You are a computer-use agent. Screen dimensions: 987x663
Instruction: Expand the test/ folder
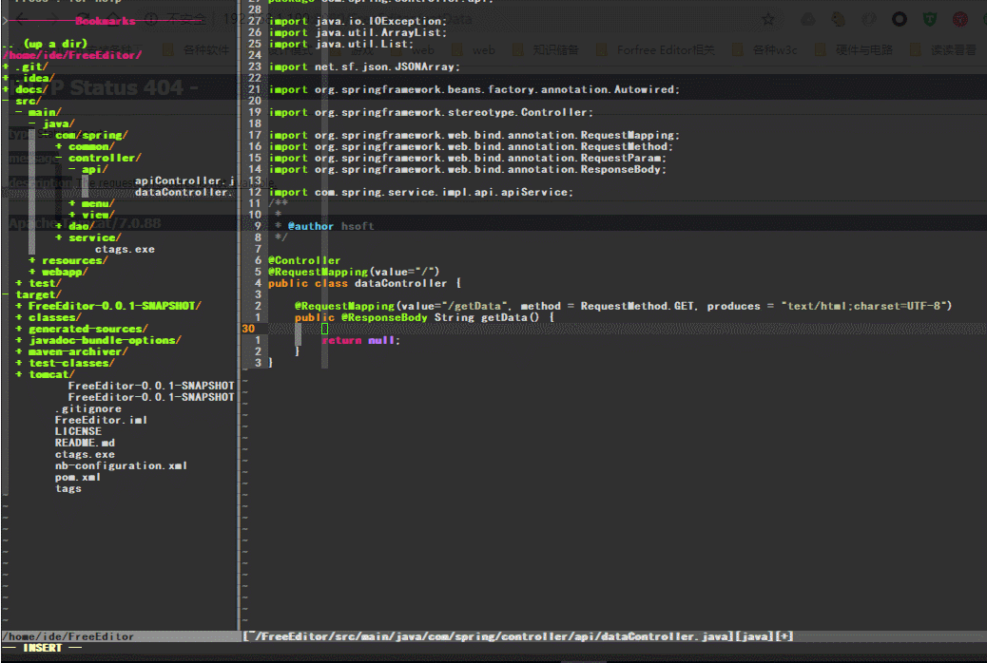(45, 283)
